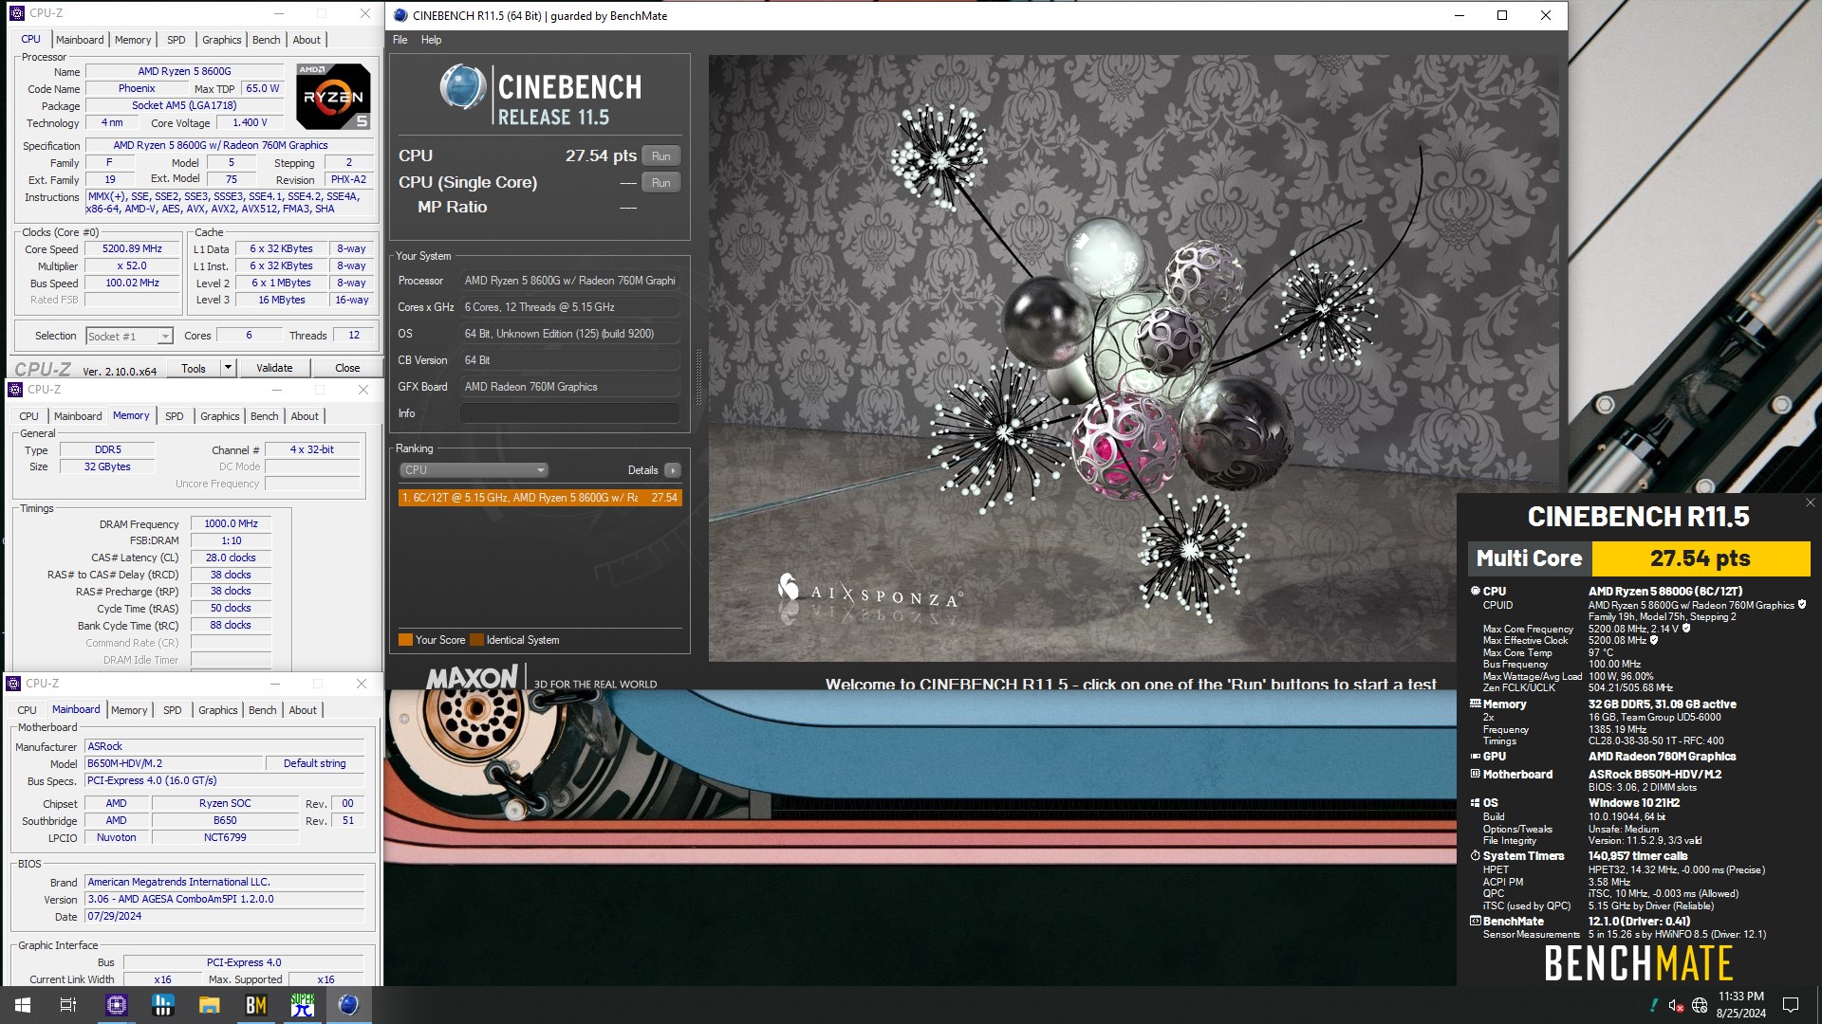
Task: Switch to Graphics tab in CPU-Z Processor window
Action: [x=222, y=40]
